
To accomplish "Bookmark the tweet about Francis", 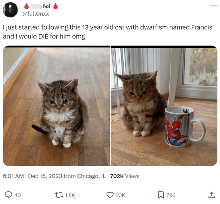I will [x=161, y=195].
